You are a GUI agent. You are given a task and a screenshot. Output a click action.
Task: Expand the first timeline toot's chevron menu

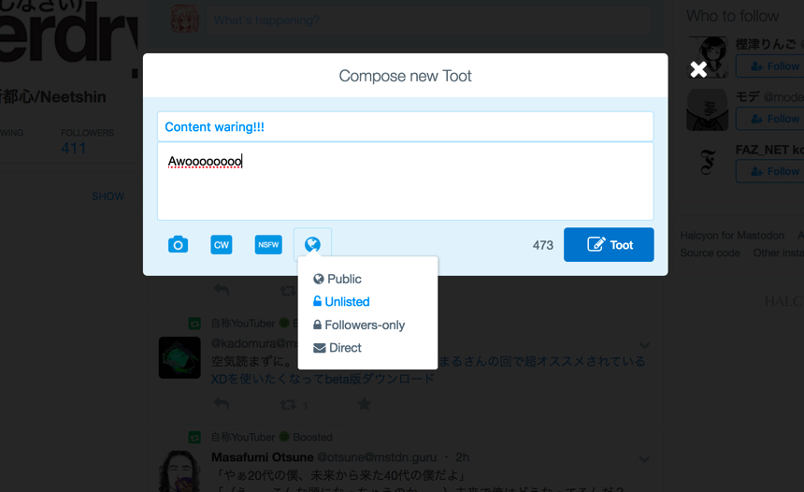point(644,345)
